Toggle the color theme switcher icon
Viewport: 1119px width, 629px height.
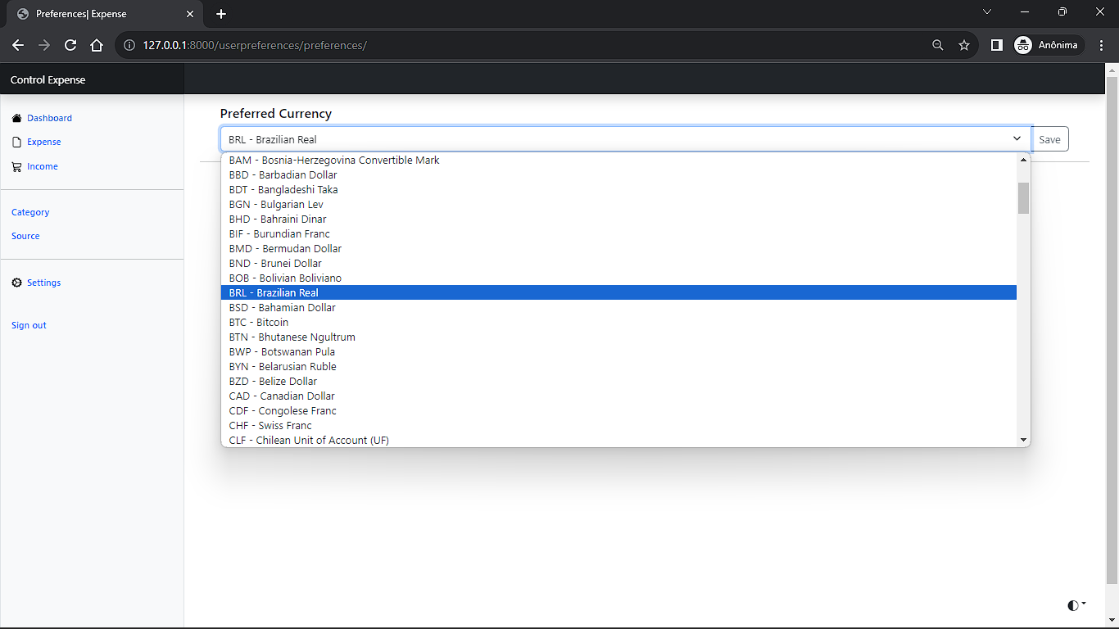[x=1076, y=605]
